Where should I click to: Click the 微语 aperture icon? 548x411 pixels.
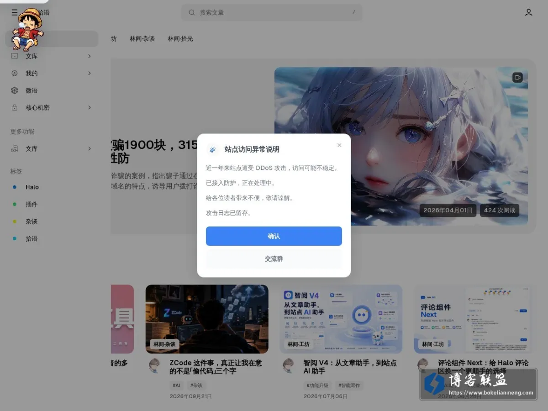[15, 90]
